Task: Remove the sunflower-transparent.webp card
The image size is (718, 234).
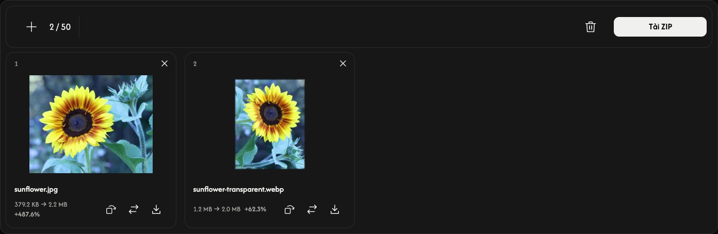Action: (343, 63)
